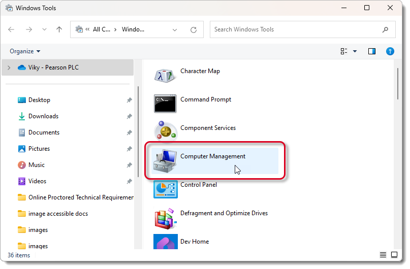Click the Pictures icon in sidebar
The width and height of the screenshot is (410, 269).
pos(22,150)
